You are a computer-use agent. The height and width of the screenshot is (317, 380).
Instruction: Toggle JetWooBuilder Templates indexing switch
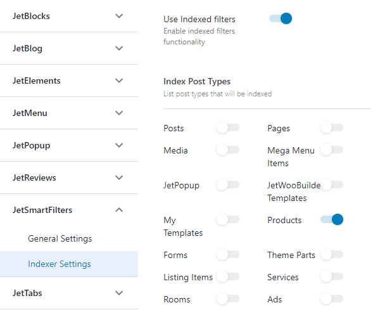[x=331, y=185]
